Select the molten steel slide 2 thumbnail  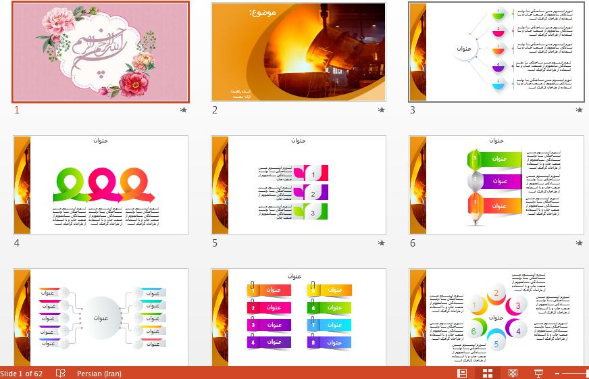(299, 51)
